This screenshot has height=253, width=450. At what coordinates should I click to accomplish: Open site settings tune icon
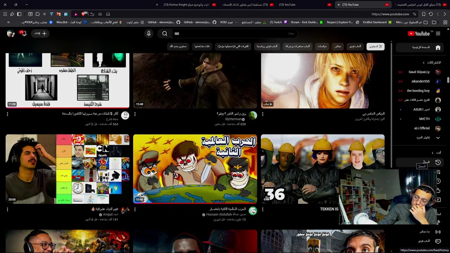pyautogui.click(x=415, y=14)
